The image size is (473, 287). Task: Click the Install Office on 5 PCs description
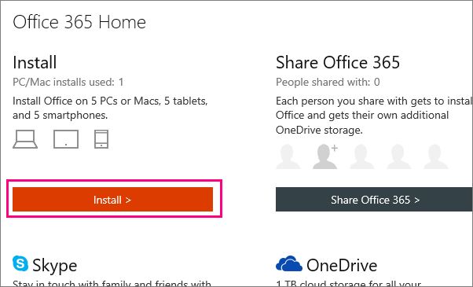[x=110, y=108]
